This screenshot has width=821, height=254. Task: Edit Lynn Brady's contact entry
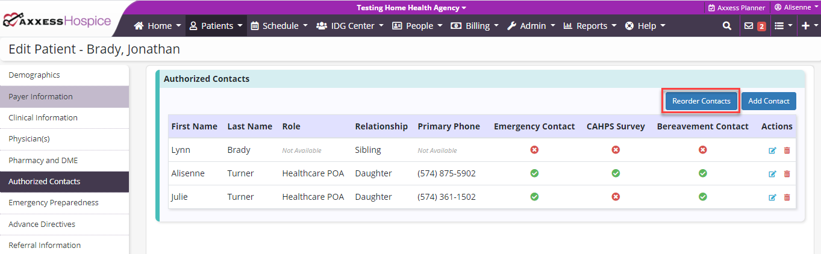(772, 150)
